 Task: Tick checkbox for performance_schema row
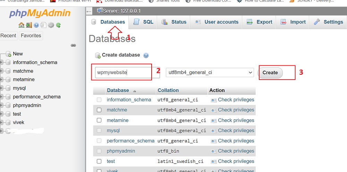99,141
